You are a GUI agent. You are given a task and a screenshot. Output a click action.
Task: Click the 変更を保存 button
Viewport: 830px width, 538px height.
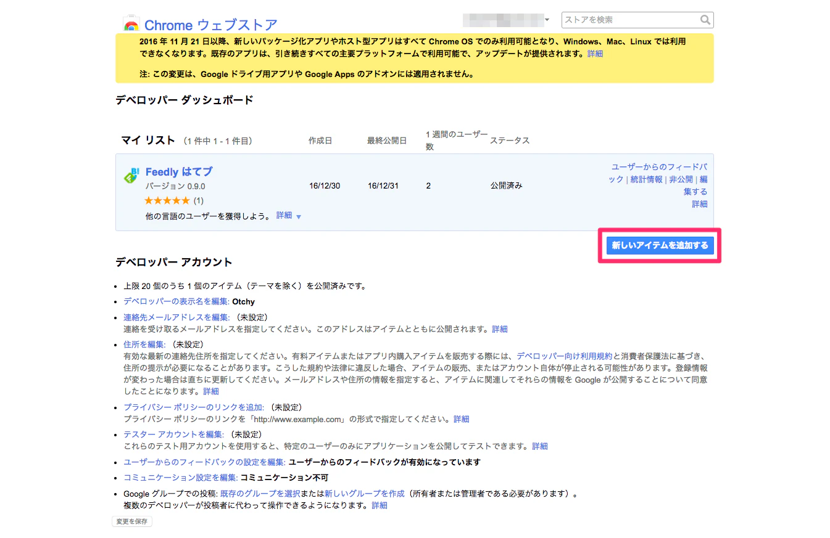pos(131,521)
